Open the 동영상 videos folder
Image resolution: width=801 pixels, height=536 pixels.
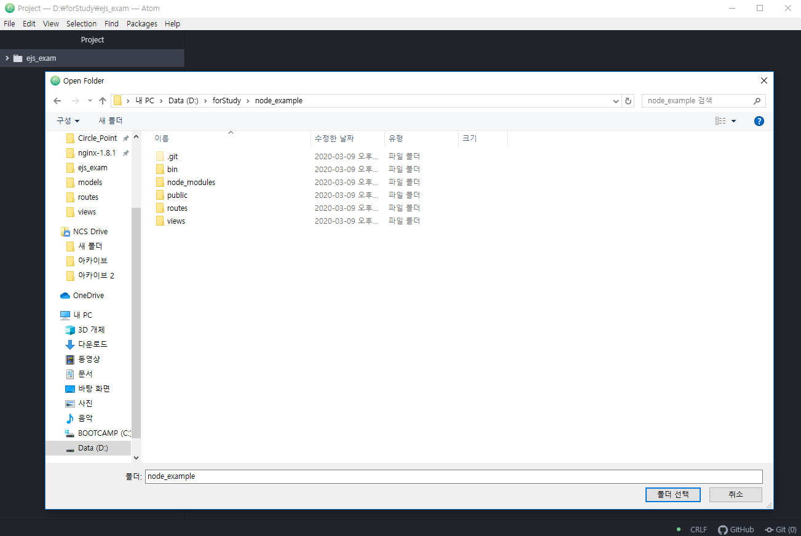tap(83, 360)
